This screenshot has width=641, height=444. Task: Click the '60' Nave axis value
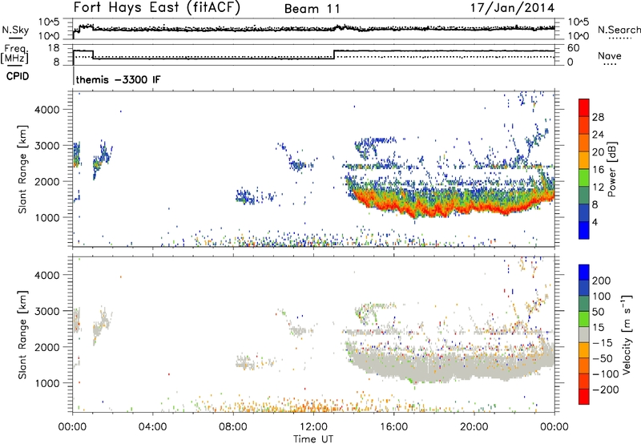[x=574, y=48]
